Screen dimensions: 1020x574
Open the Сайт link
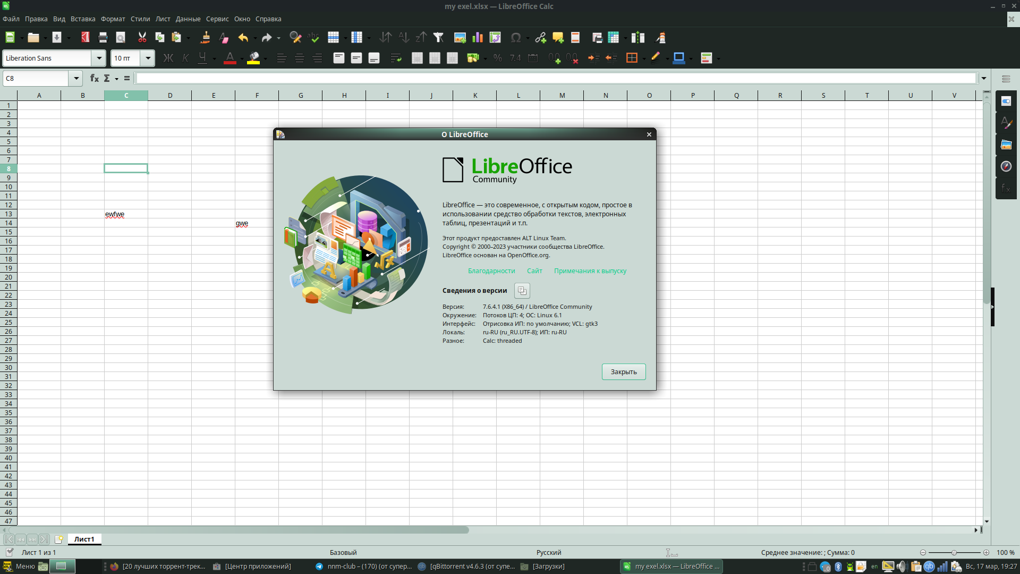[534, 271]
